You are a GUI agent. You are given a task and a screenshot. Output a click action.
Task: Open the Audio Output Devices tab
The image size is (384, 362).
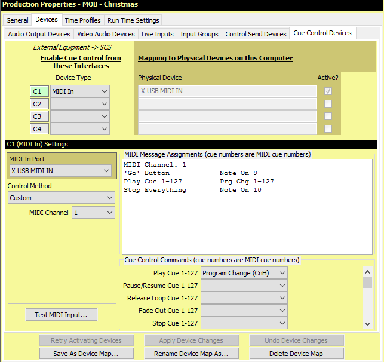[39, 34]
